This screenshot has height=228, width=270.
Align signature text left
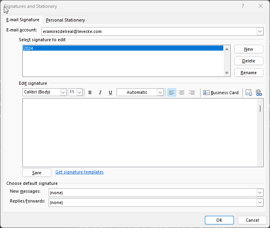171,93
